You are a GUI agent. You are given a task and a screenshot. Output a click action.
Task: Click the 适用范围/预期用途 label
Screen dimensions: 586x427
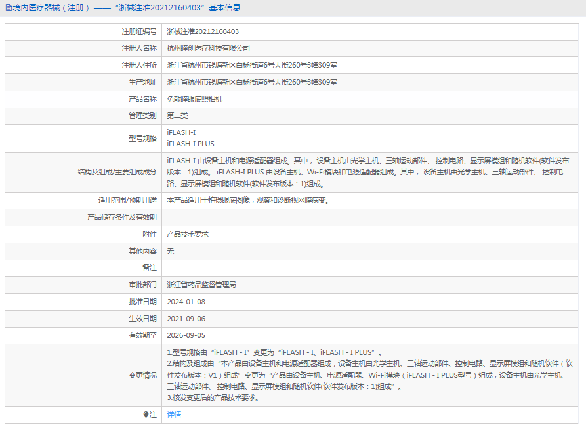tap(127, 200)
